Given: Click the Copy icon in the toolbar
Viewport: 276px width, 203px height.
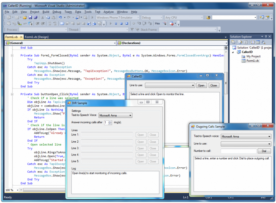Looking at the screenshot, I should click(48, 17).
